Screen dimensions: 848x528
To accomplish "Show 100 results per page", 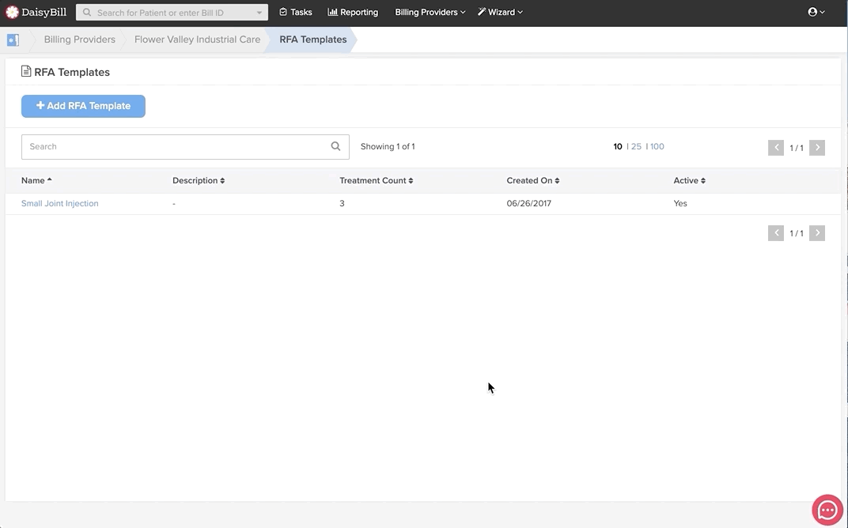I will [657, 146].
